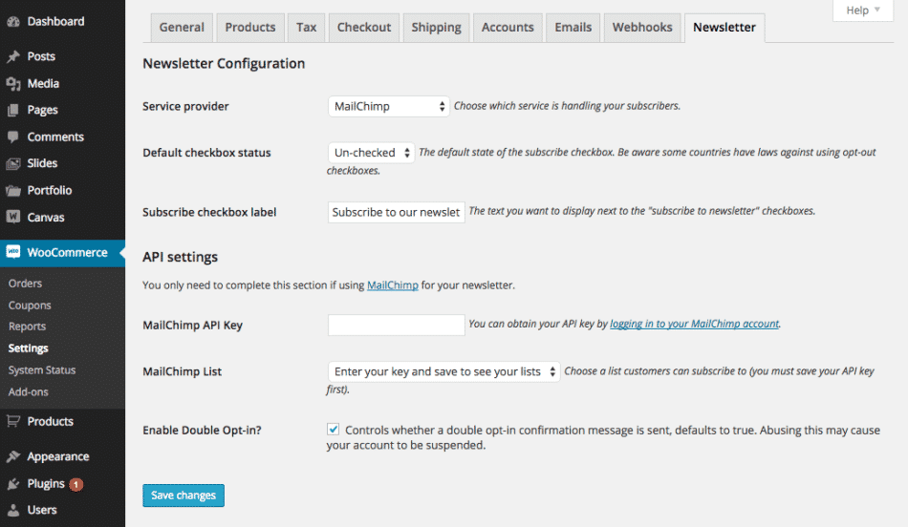This screenshot has height=527, width=908.
Task: Click the MailChimp API Key input field
Action: [396, 326]
